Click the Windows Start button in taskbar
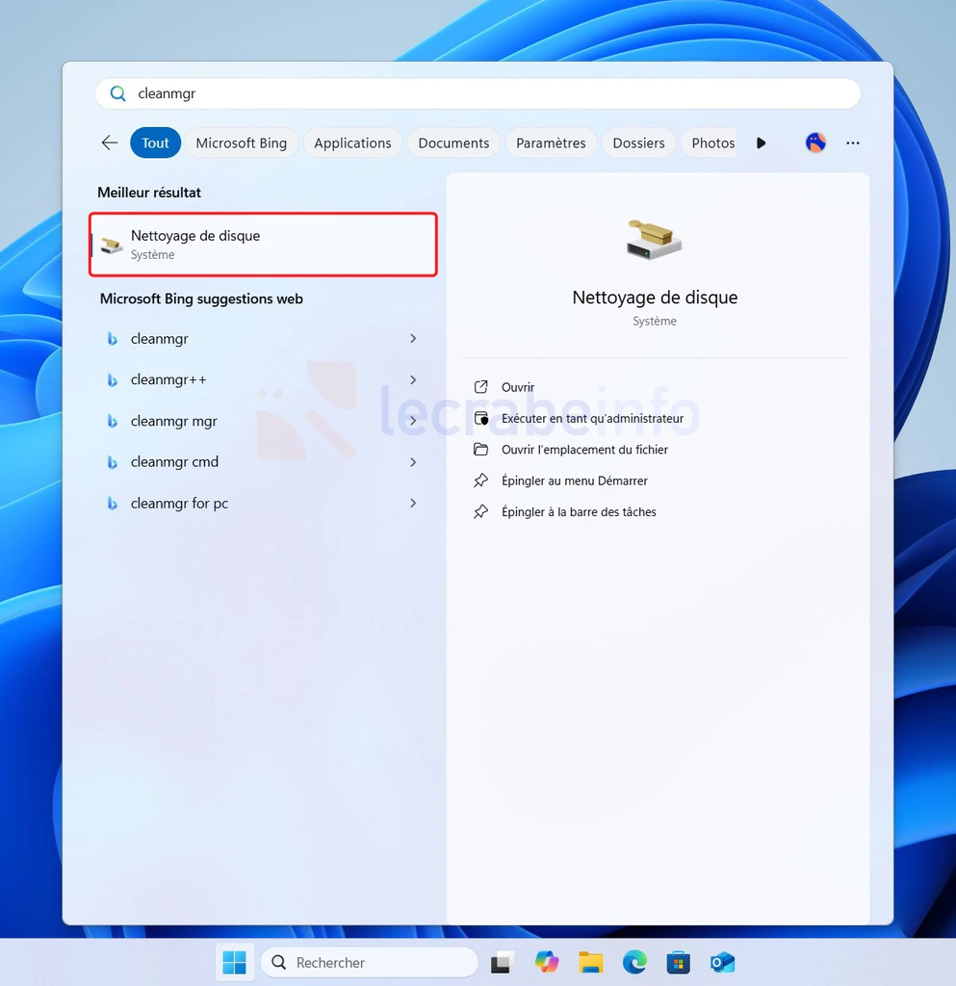Screen dimensions: 956x986 click(234, 962)
